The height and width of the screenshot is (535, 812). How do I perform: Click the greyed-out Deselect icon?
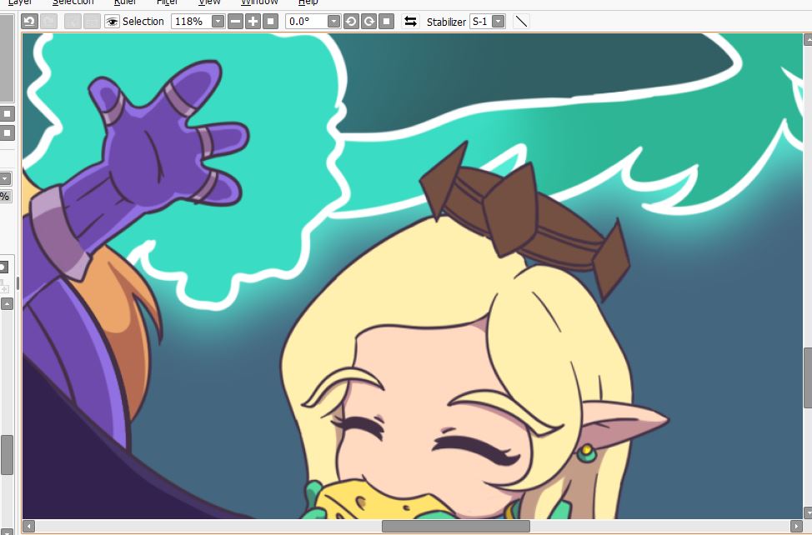coord(73,21)
